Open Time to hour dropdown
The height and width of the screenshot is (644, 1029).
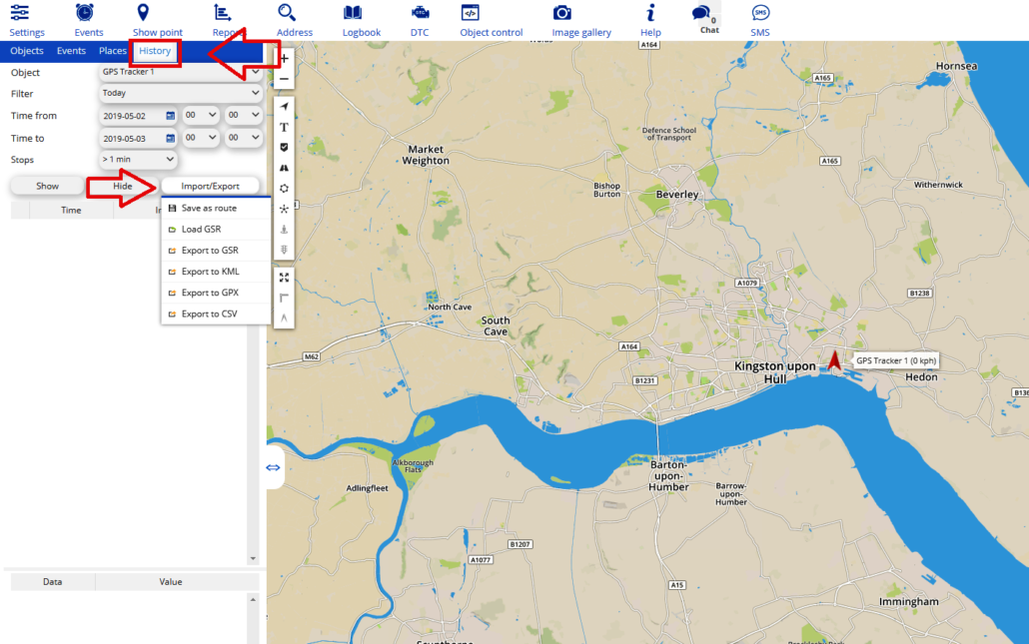[200, 138]
